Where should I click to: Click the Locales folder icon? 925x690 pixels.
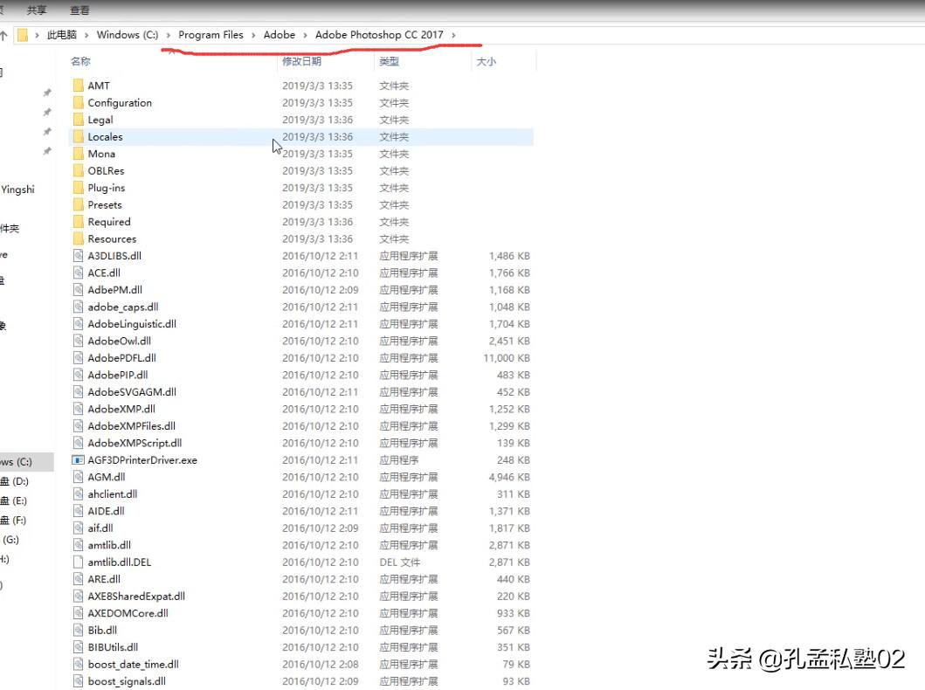point(79,137)
